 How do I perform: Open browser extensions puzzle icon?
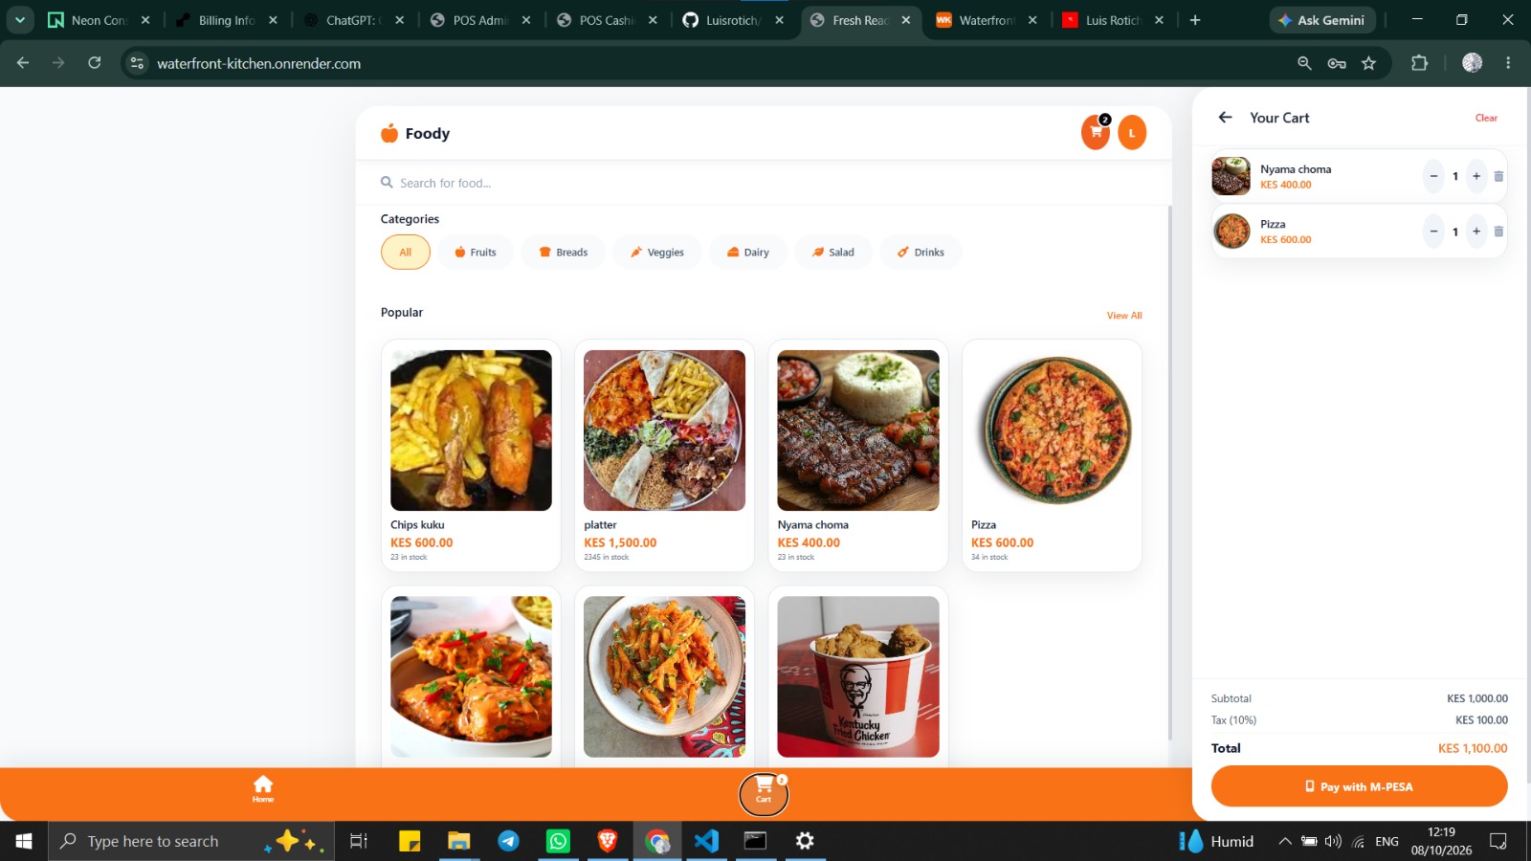point(1419,63)
